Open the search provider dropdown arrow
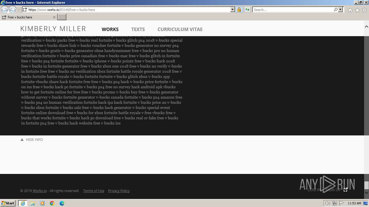 (x=340, y=9)
